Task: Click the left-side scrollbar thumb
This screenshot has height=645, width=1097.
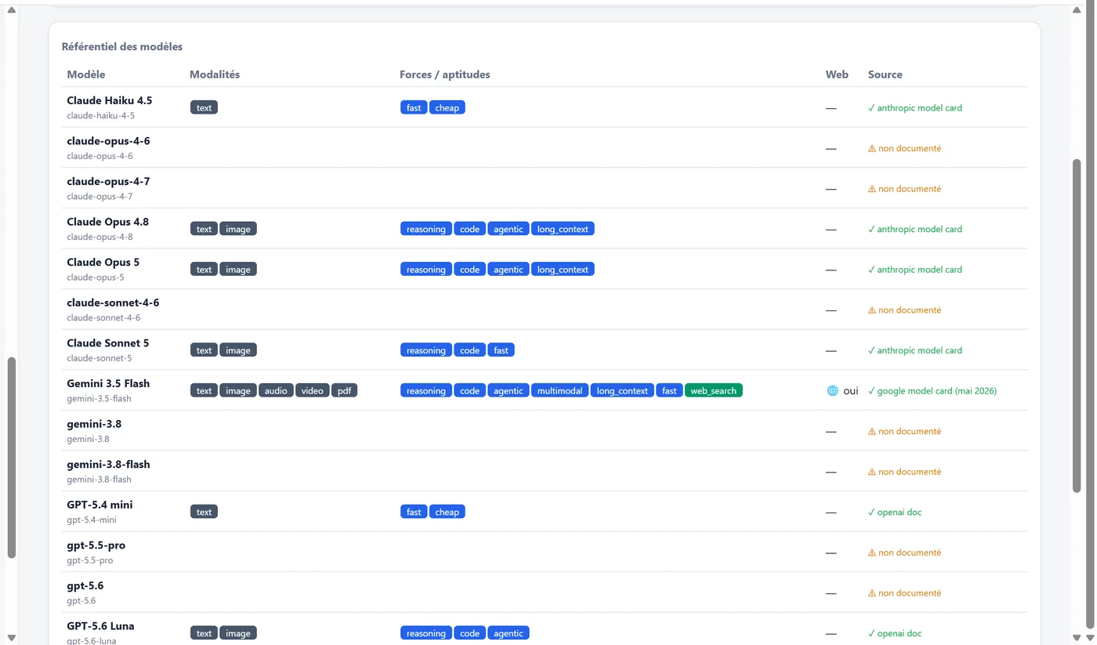Action: click(11, 458)
